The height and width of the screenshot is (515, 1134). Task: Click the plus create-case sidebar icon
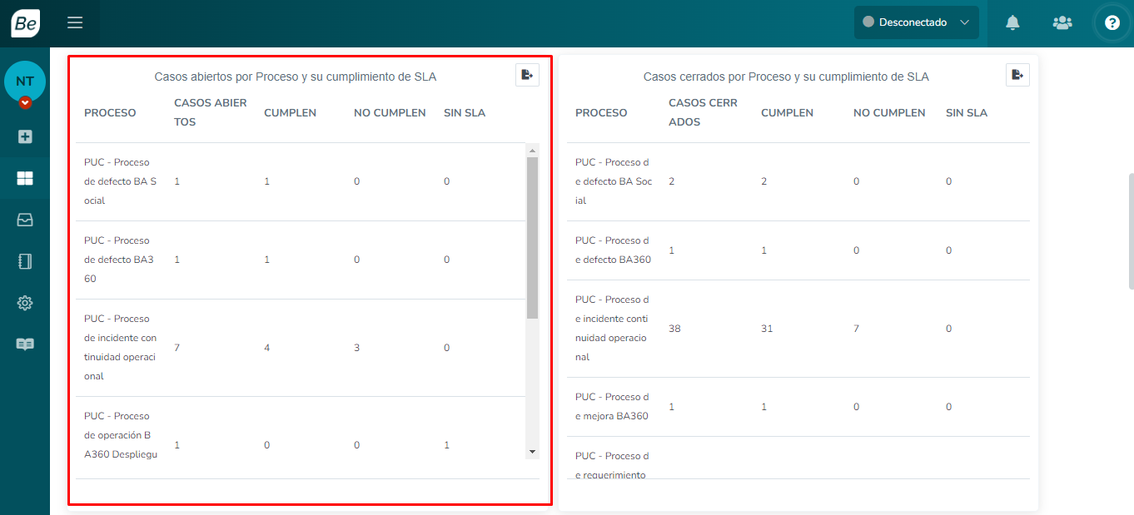25,136
